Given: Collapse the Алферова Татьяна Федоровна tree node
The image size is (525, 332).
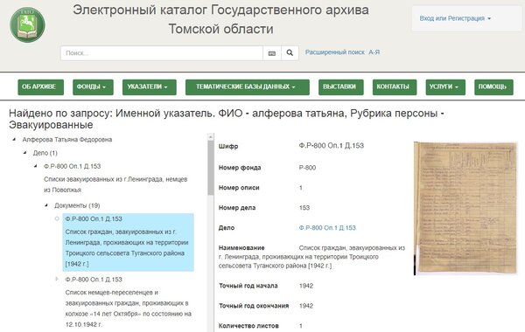Looking at the screenshot, I should 14,140.
